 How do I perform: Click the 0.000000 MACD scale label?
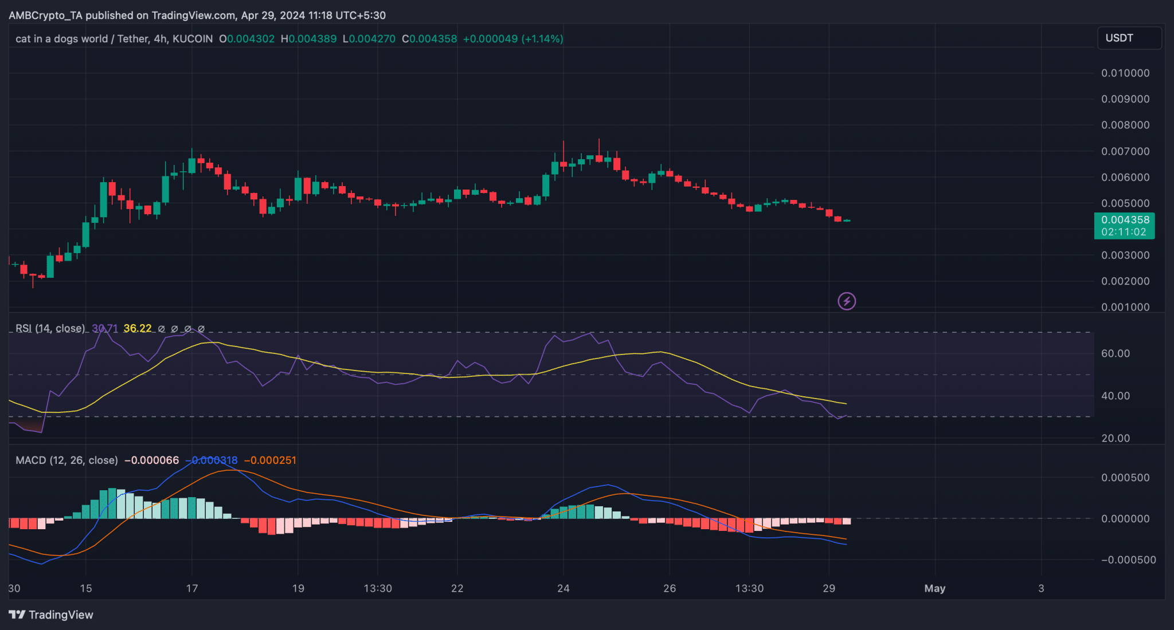tap(1125, 519)
